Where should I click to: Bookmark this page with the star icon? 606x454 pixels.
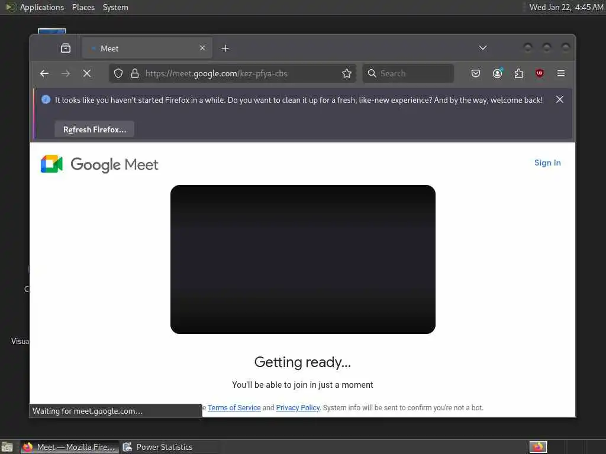click(347, 73)
